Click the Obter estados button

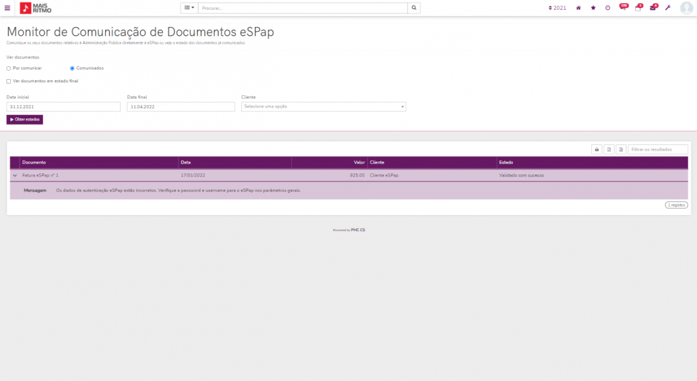pyautogui.click(x=25, y=120)
